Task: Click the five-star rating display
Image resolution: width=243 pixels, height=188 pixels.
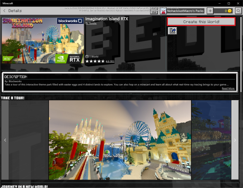Action: [95, 61]
